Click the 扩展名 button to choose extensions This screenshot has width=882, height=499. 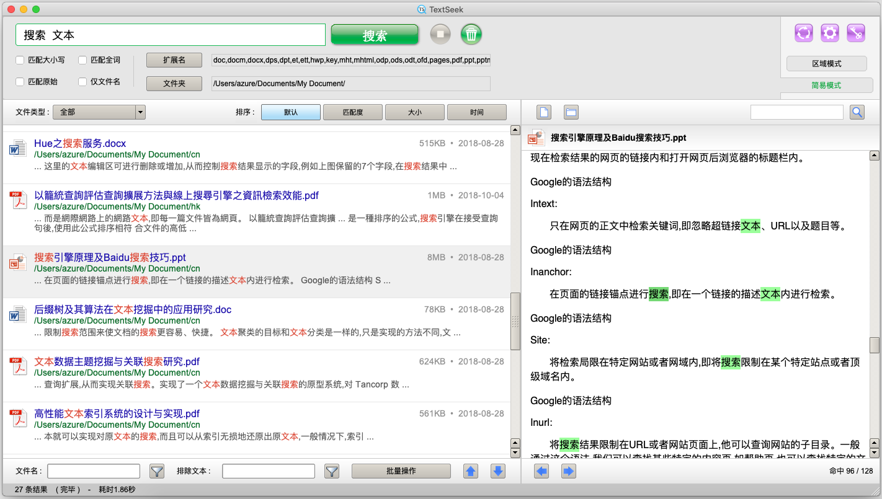click(174, 60)
